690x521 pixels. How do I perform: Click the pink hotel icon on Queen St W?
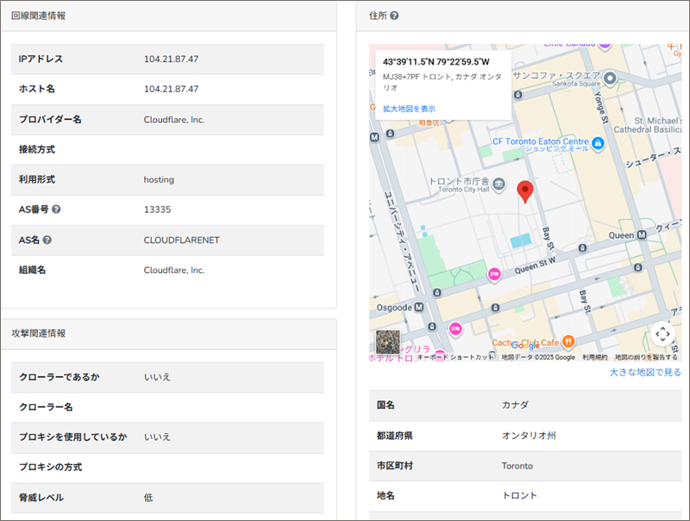(494, 274)
